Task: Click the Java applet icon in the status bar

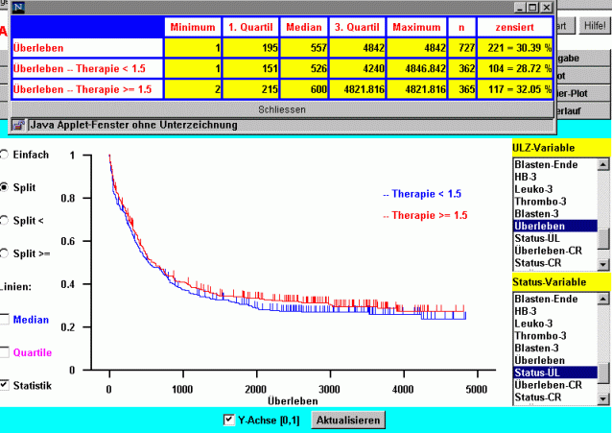Action: tap(18, 124)
